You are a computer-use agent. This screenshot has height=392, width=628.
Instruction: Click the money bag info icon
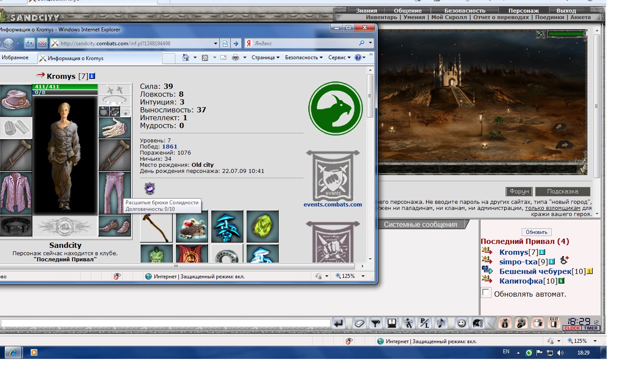click(x=505, y=323)
